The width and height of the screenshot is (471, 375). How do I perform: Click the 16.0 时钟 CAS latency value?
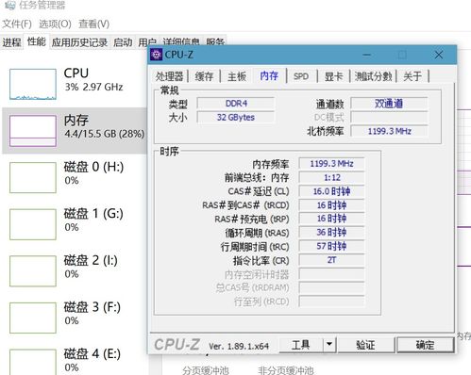pyautogui.click(x=331, y=191)
